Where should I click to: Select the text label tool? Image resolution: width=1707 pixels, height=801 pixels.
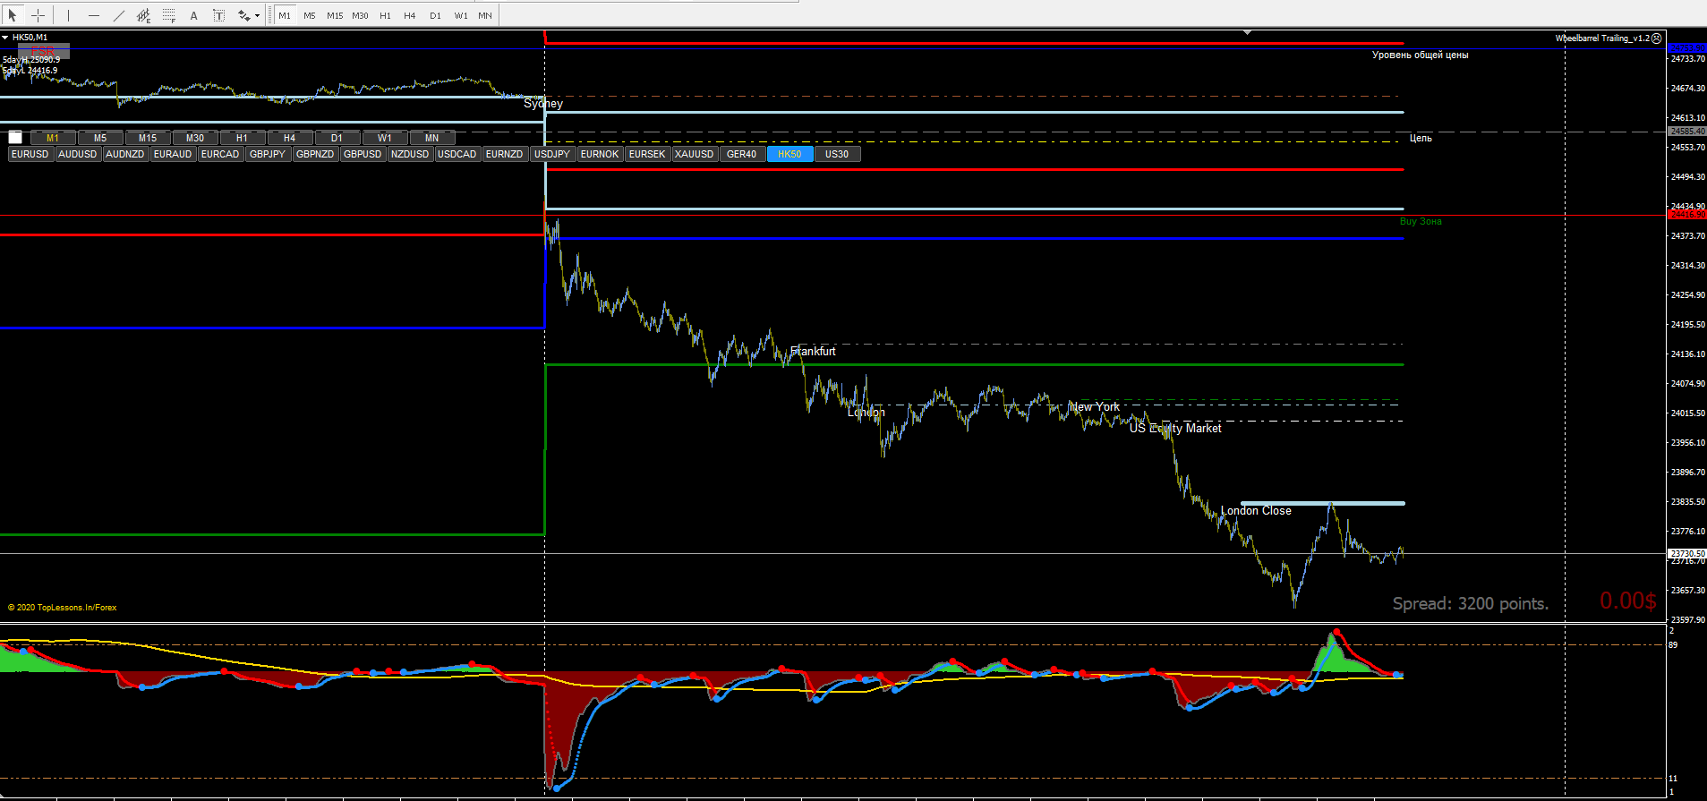coord(218,15)
